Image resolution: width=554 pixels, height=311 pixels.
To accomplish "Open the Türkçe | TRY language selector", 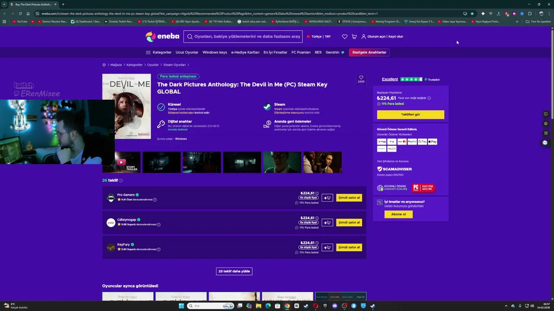I will pyautogui.click(x=319, y=37).
